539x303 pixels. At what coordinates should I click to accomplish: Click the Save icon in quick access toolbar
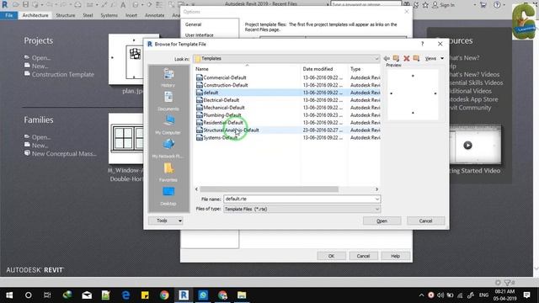25,4
